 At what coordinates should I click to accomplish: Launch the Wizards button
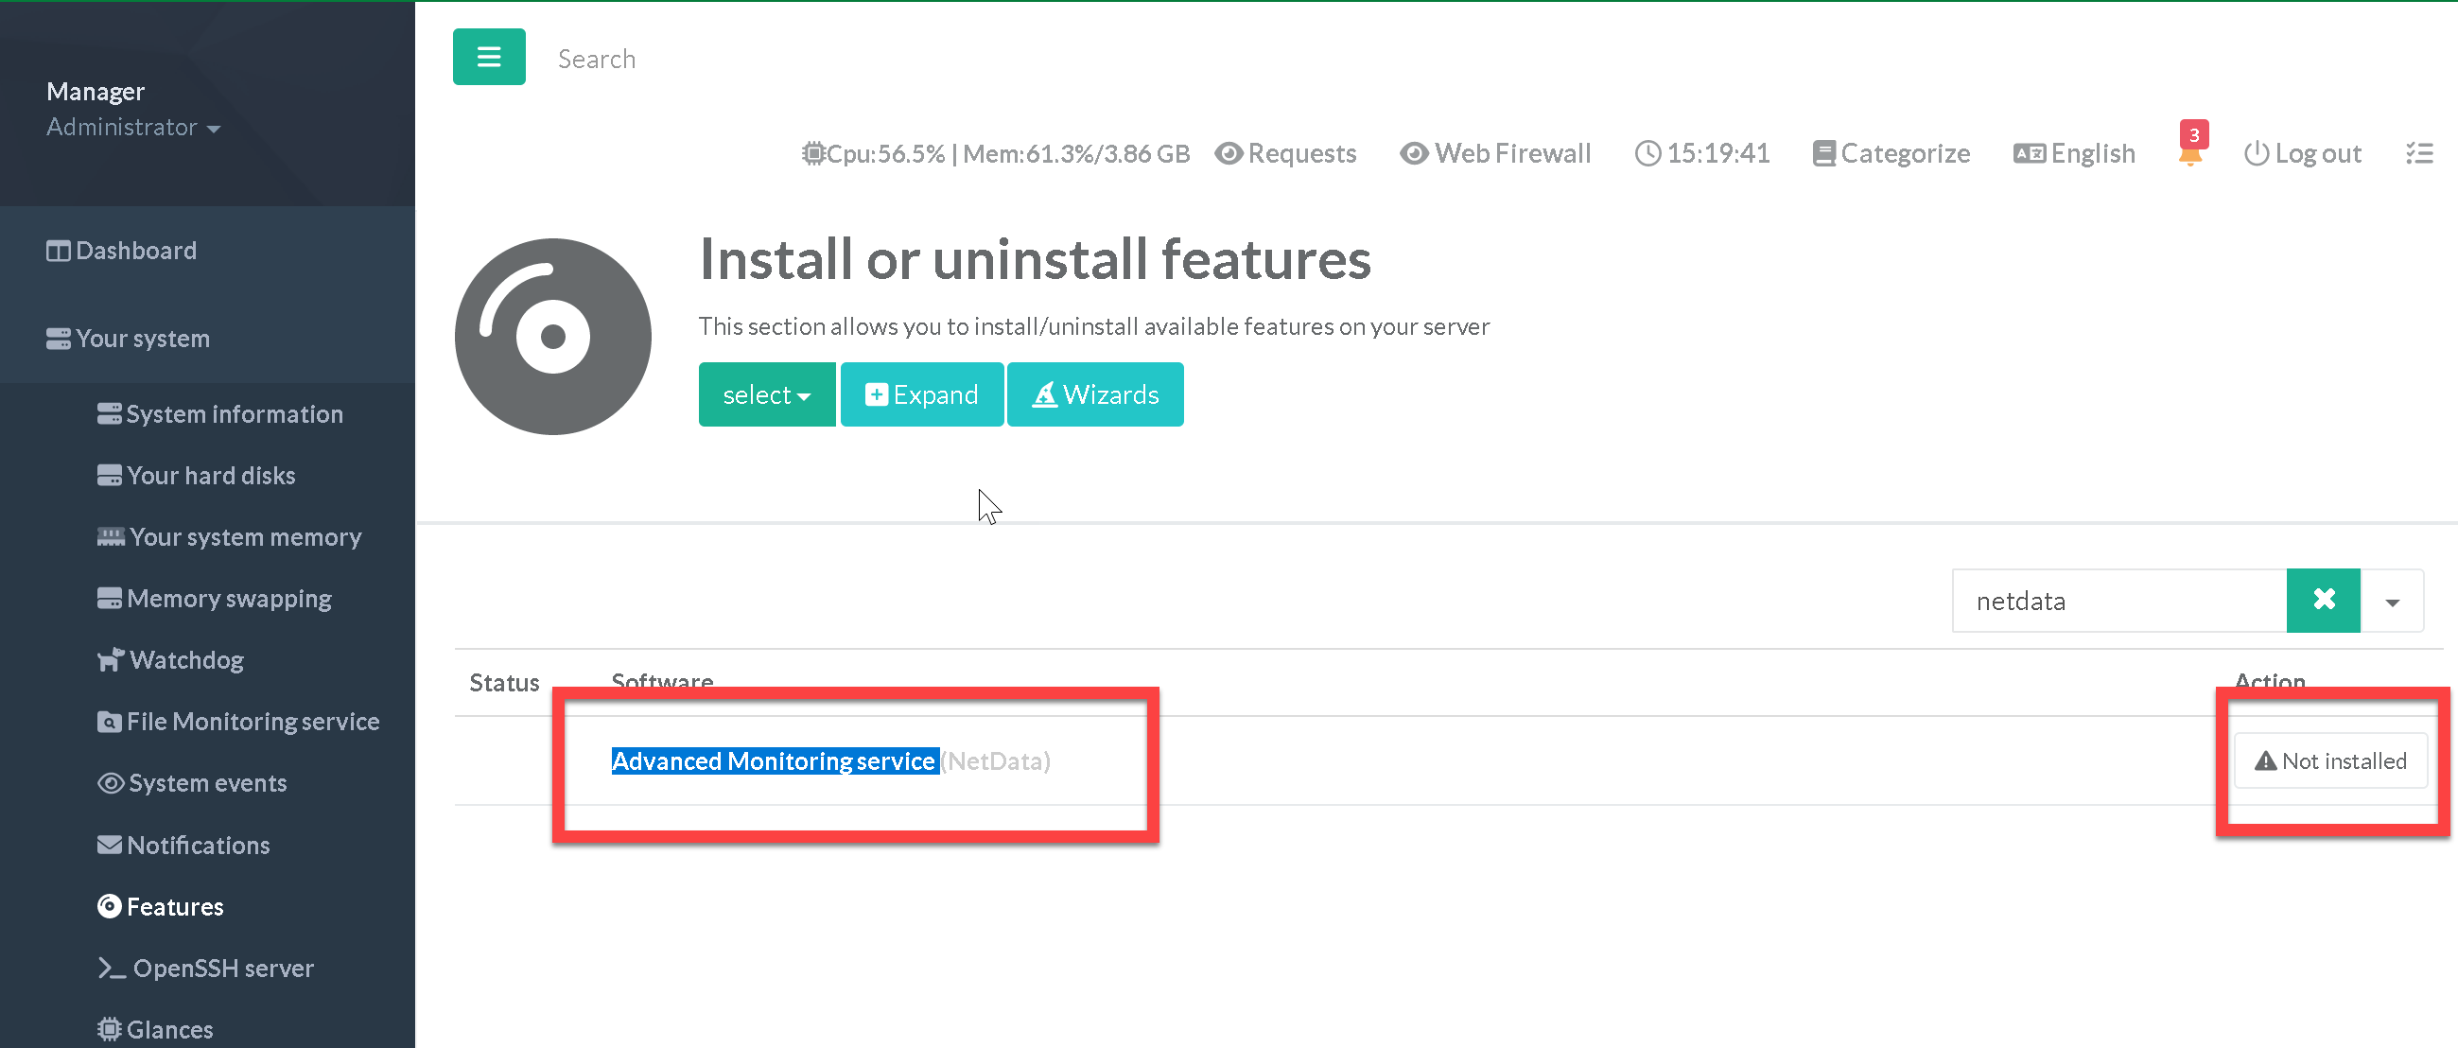click(x=1095, y=394)
